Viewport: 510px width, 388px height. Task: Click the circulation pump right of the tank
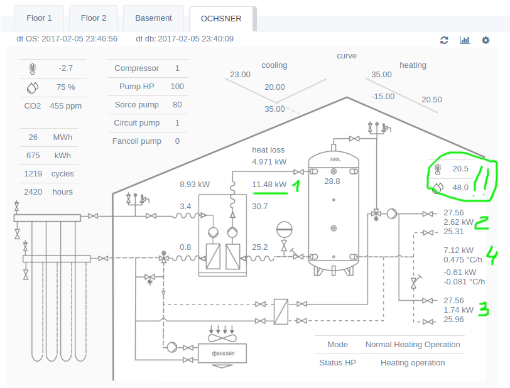click(392, 213)
